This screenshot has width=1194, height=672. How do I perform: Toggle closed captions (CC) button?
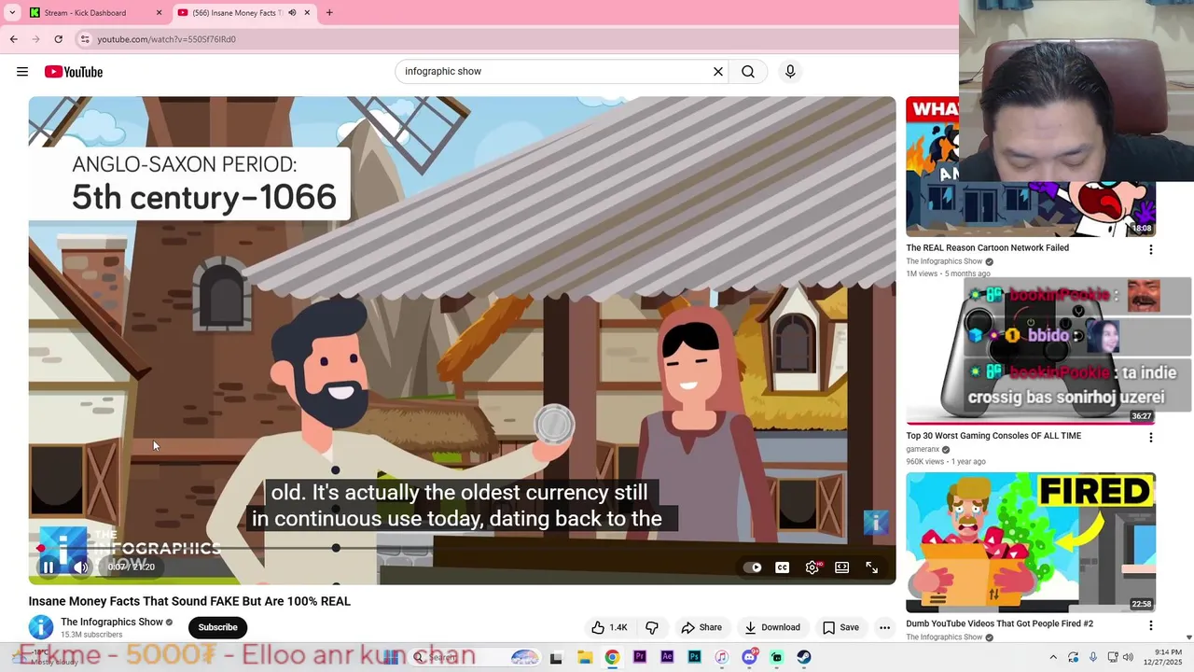(783, 567)
